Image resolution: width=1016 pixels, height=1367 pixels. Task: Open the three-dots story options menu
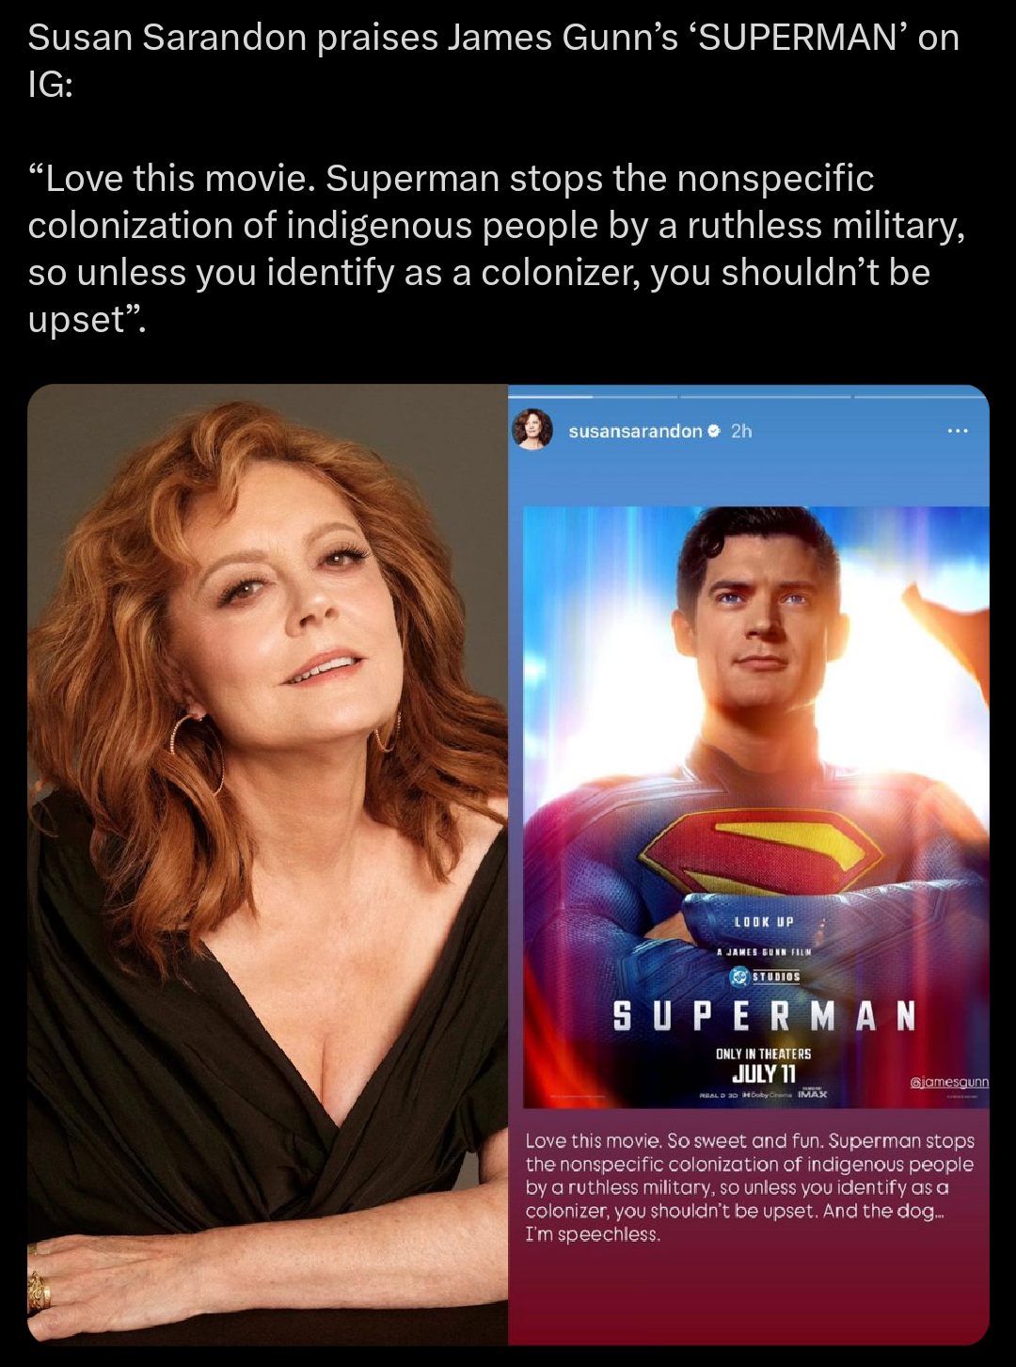click(958, 431)
